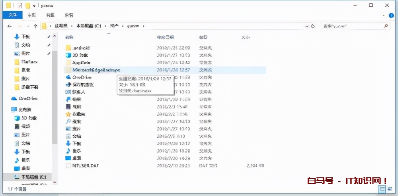Open the 查看 ribbon tab
The height and width of the screenshot is (196, 398).
69,15
